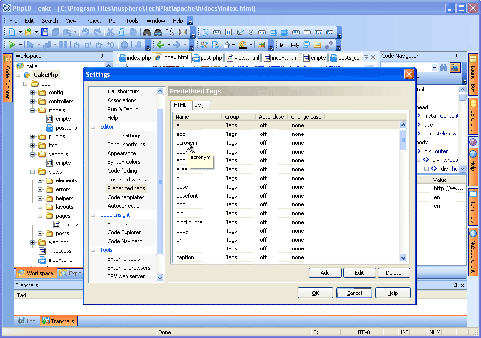Click the Help button in Settings dialog

pyautogui.click(x=393, y=293)
